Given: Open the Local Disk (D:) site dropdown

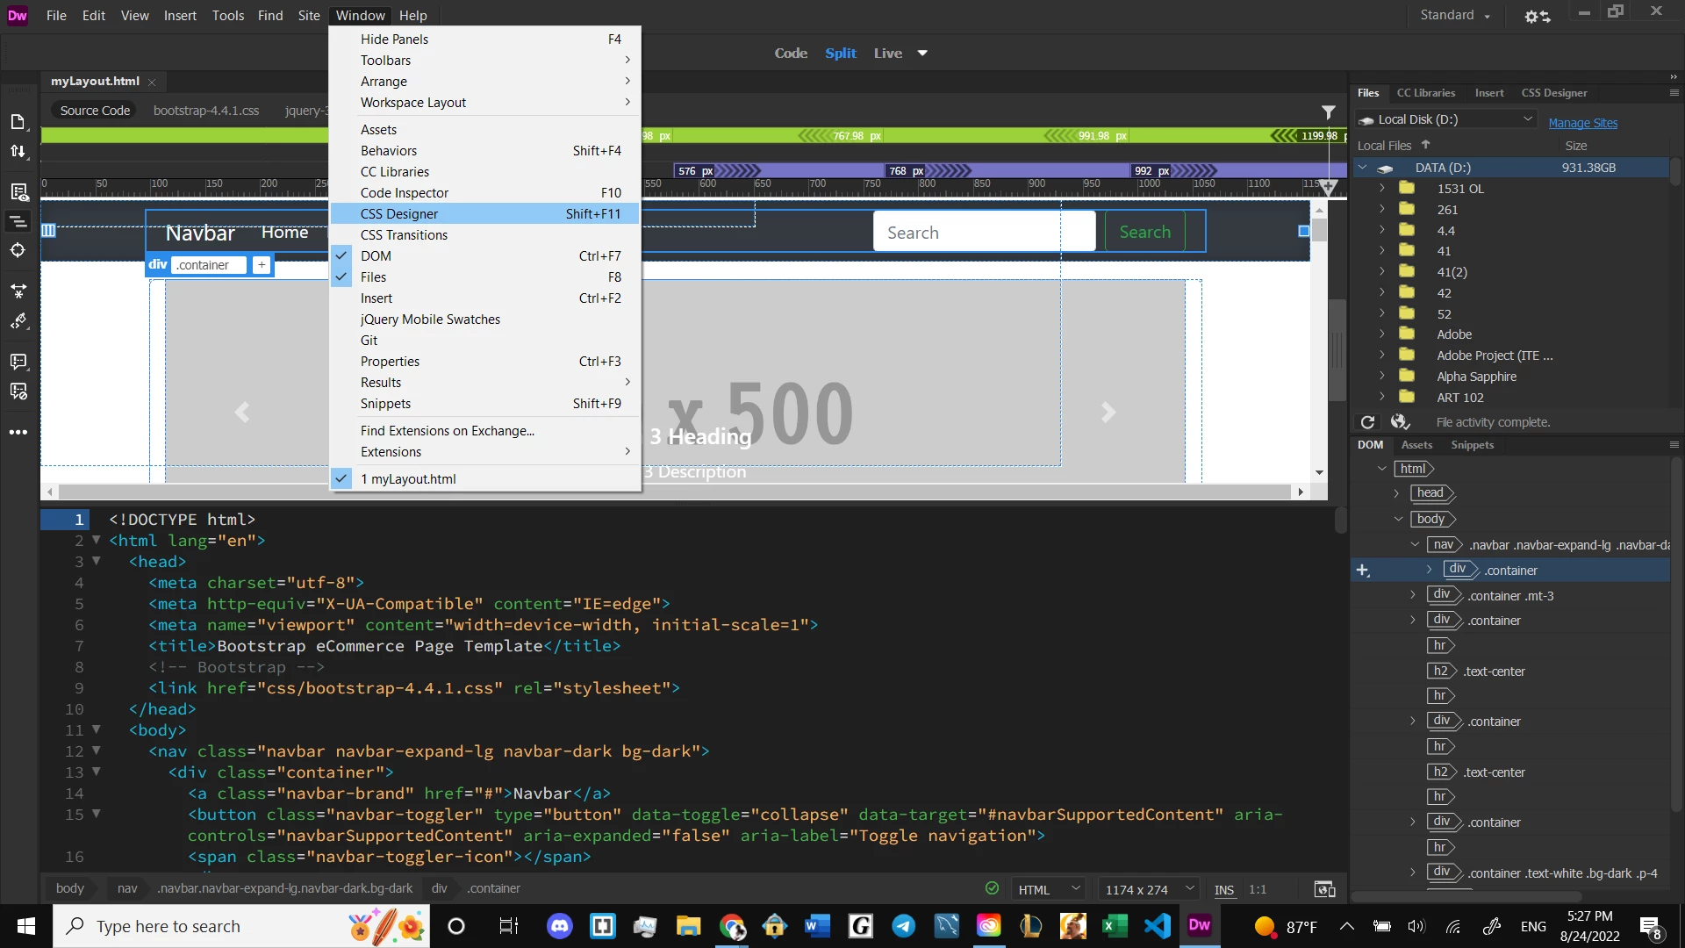Looking at the screenshot, I should [1527, 119].
